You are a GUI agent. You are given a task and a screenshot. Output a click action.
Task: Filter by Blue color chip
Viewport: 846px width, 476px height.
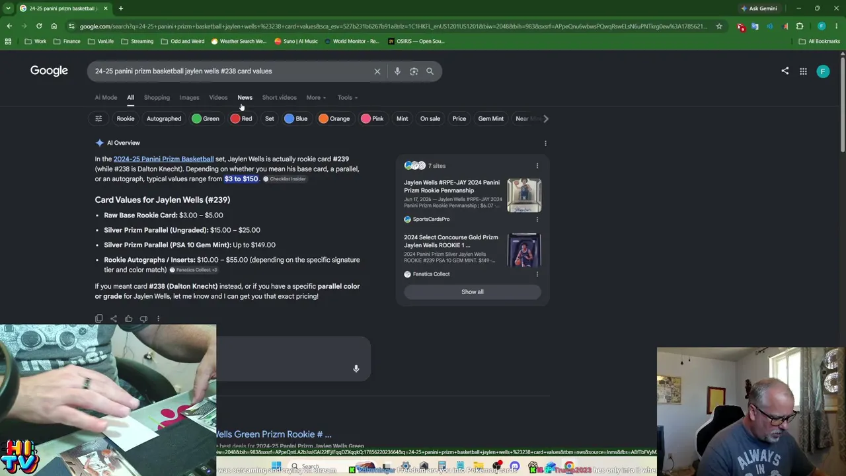point(296,119)
